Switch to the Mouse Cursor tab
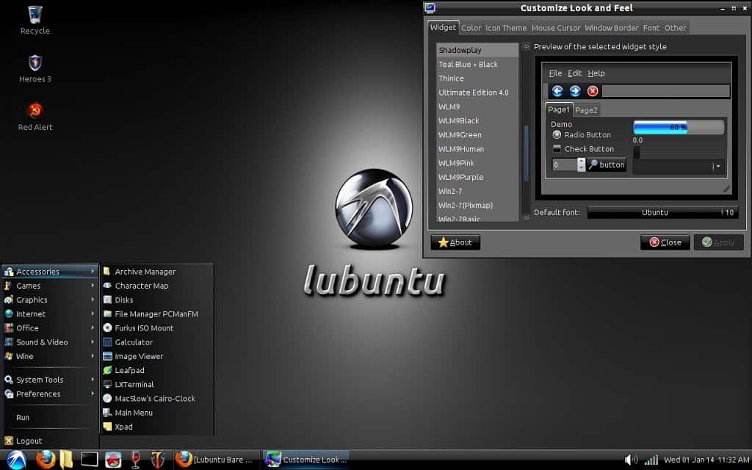 (556, 28)
